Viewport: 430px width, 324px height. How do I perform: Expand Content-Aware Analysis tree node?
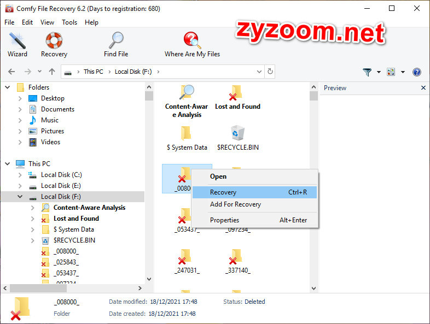pyautogui.click(x=32, y=208)
